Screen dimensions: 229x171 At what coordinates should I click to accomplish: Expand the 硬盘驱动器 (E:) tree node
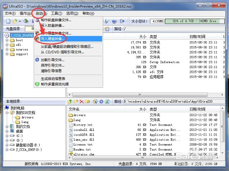tap(7, 145)
